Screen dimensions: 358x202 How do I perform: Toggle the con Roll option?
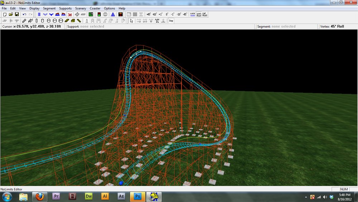pyautogui.click(x=199, y=15)
